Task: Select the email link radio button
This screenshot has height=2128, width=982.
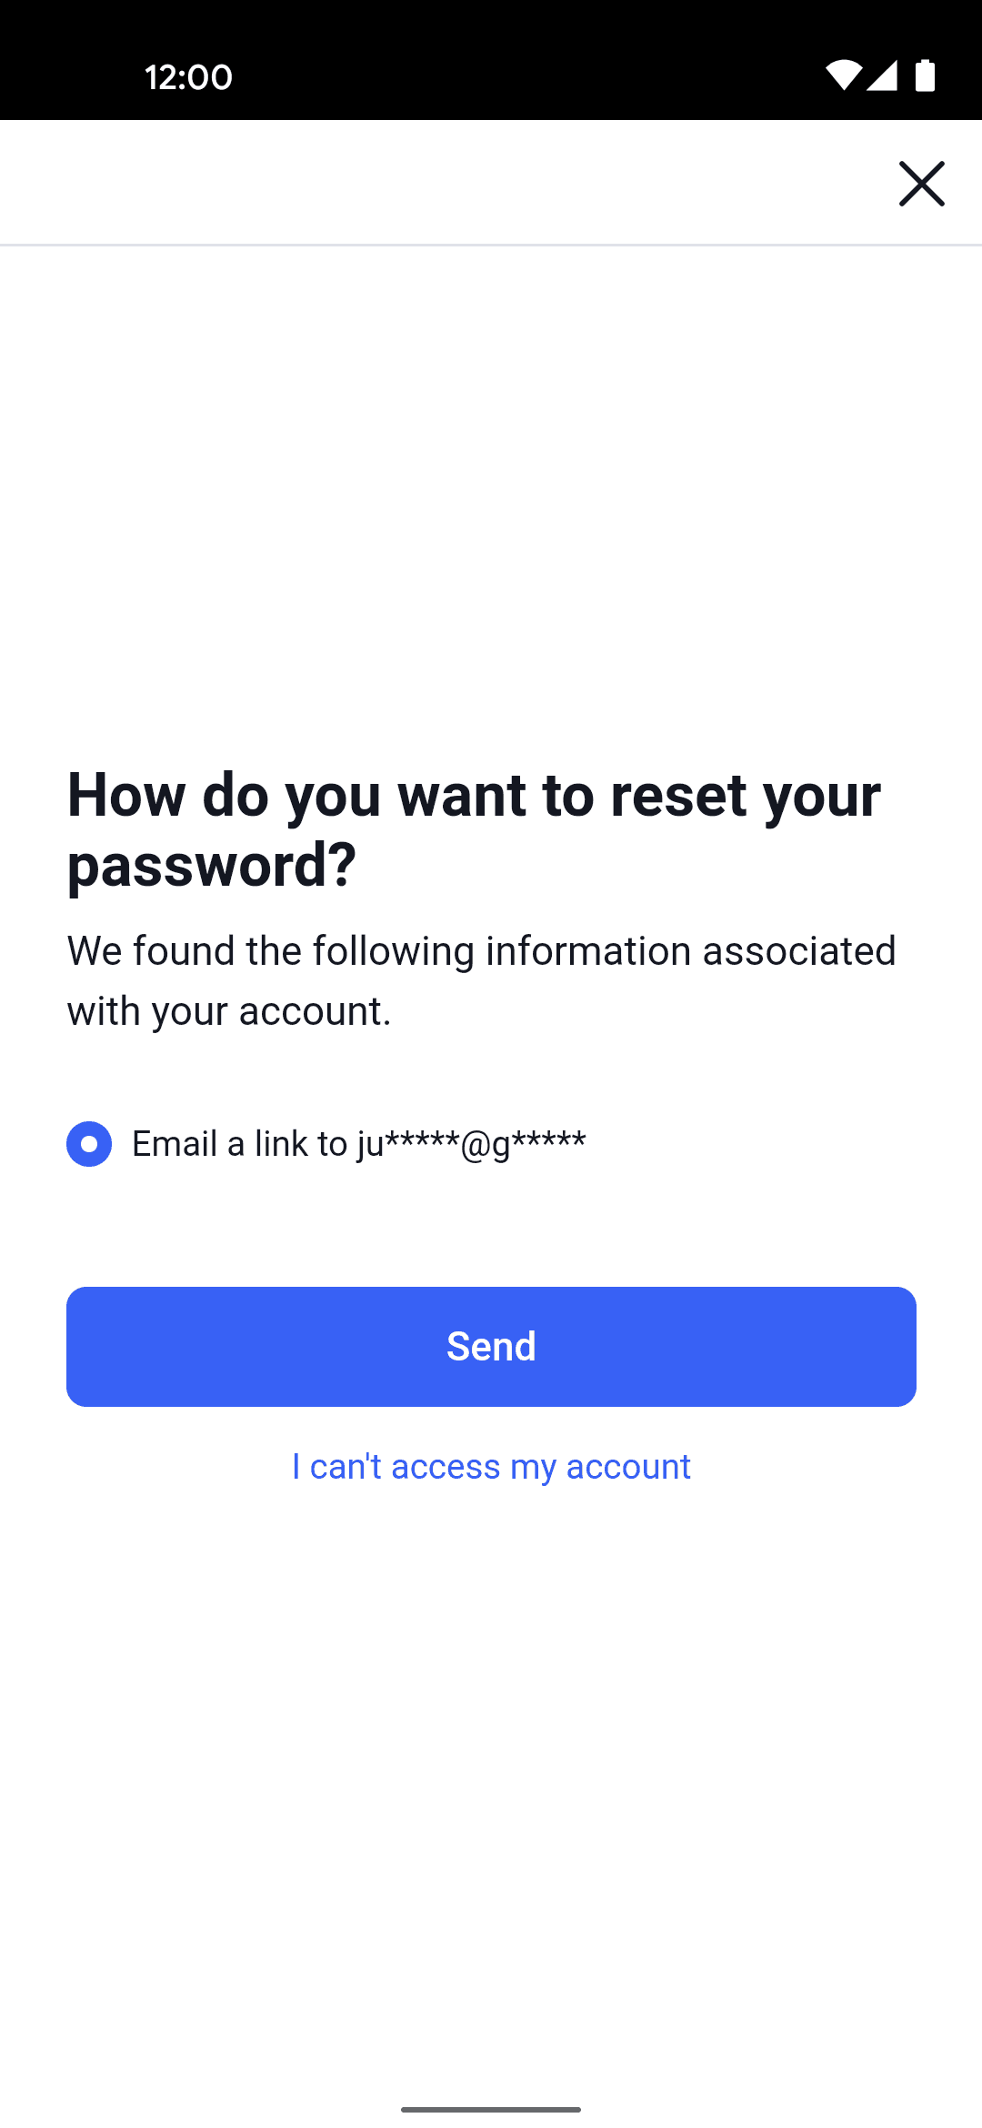Action: click(x=89, y=1144)
